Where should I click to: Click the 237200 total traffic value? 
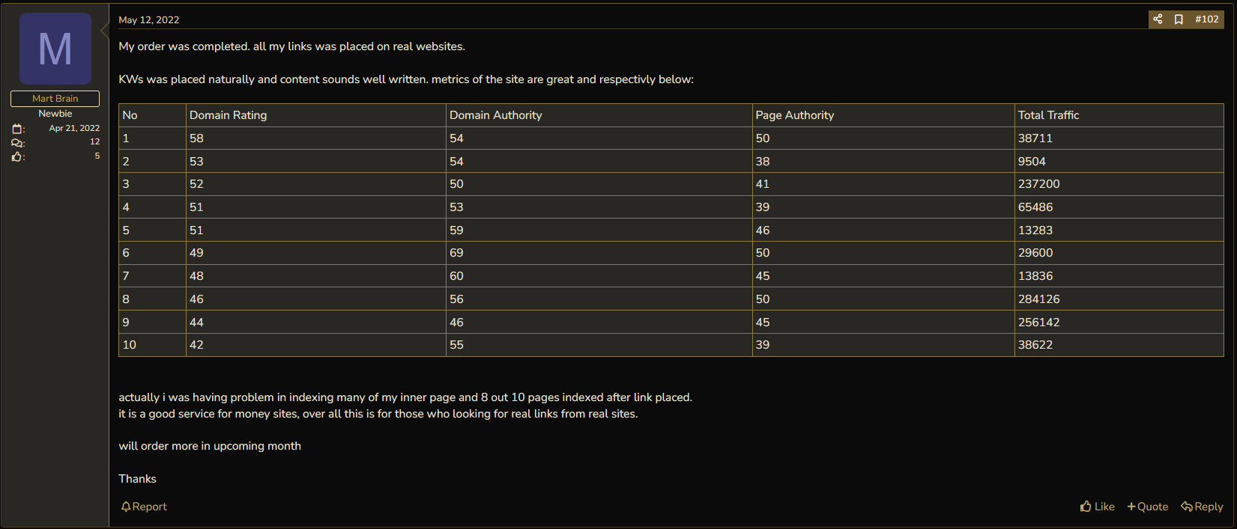tap(1038, 184)
